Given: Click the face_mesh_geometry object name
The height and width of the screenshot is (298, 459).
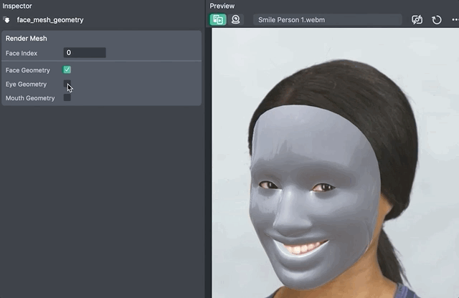Looking at the screenshot, I should point(50,20).
